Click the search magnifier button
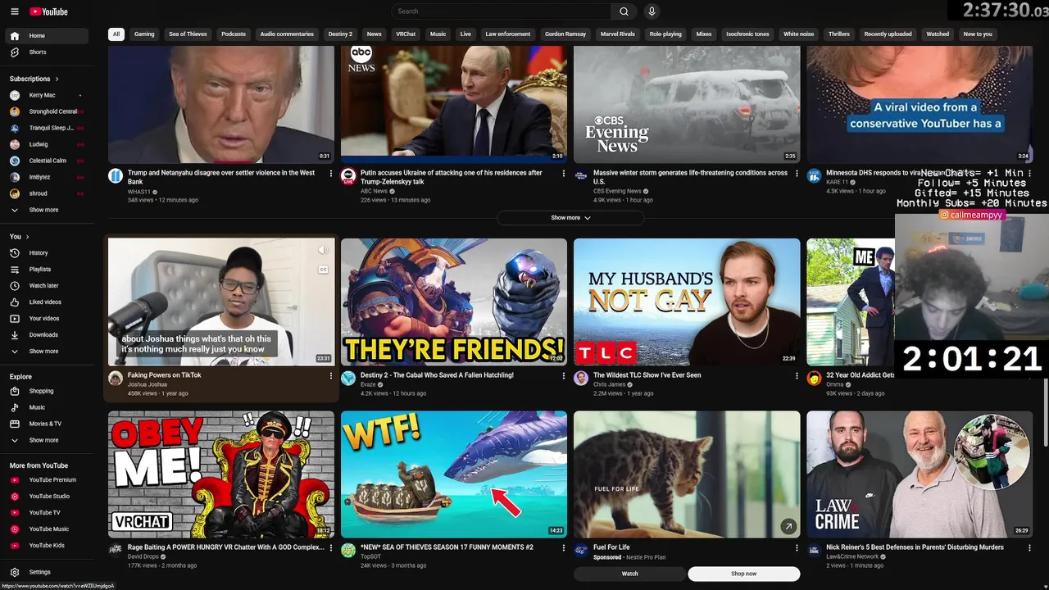This screenshot has width=1049, height=590. click(624, 11)
